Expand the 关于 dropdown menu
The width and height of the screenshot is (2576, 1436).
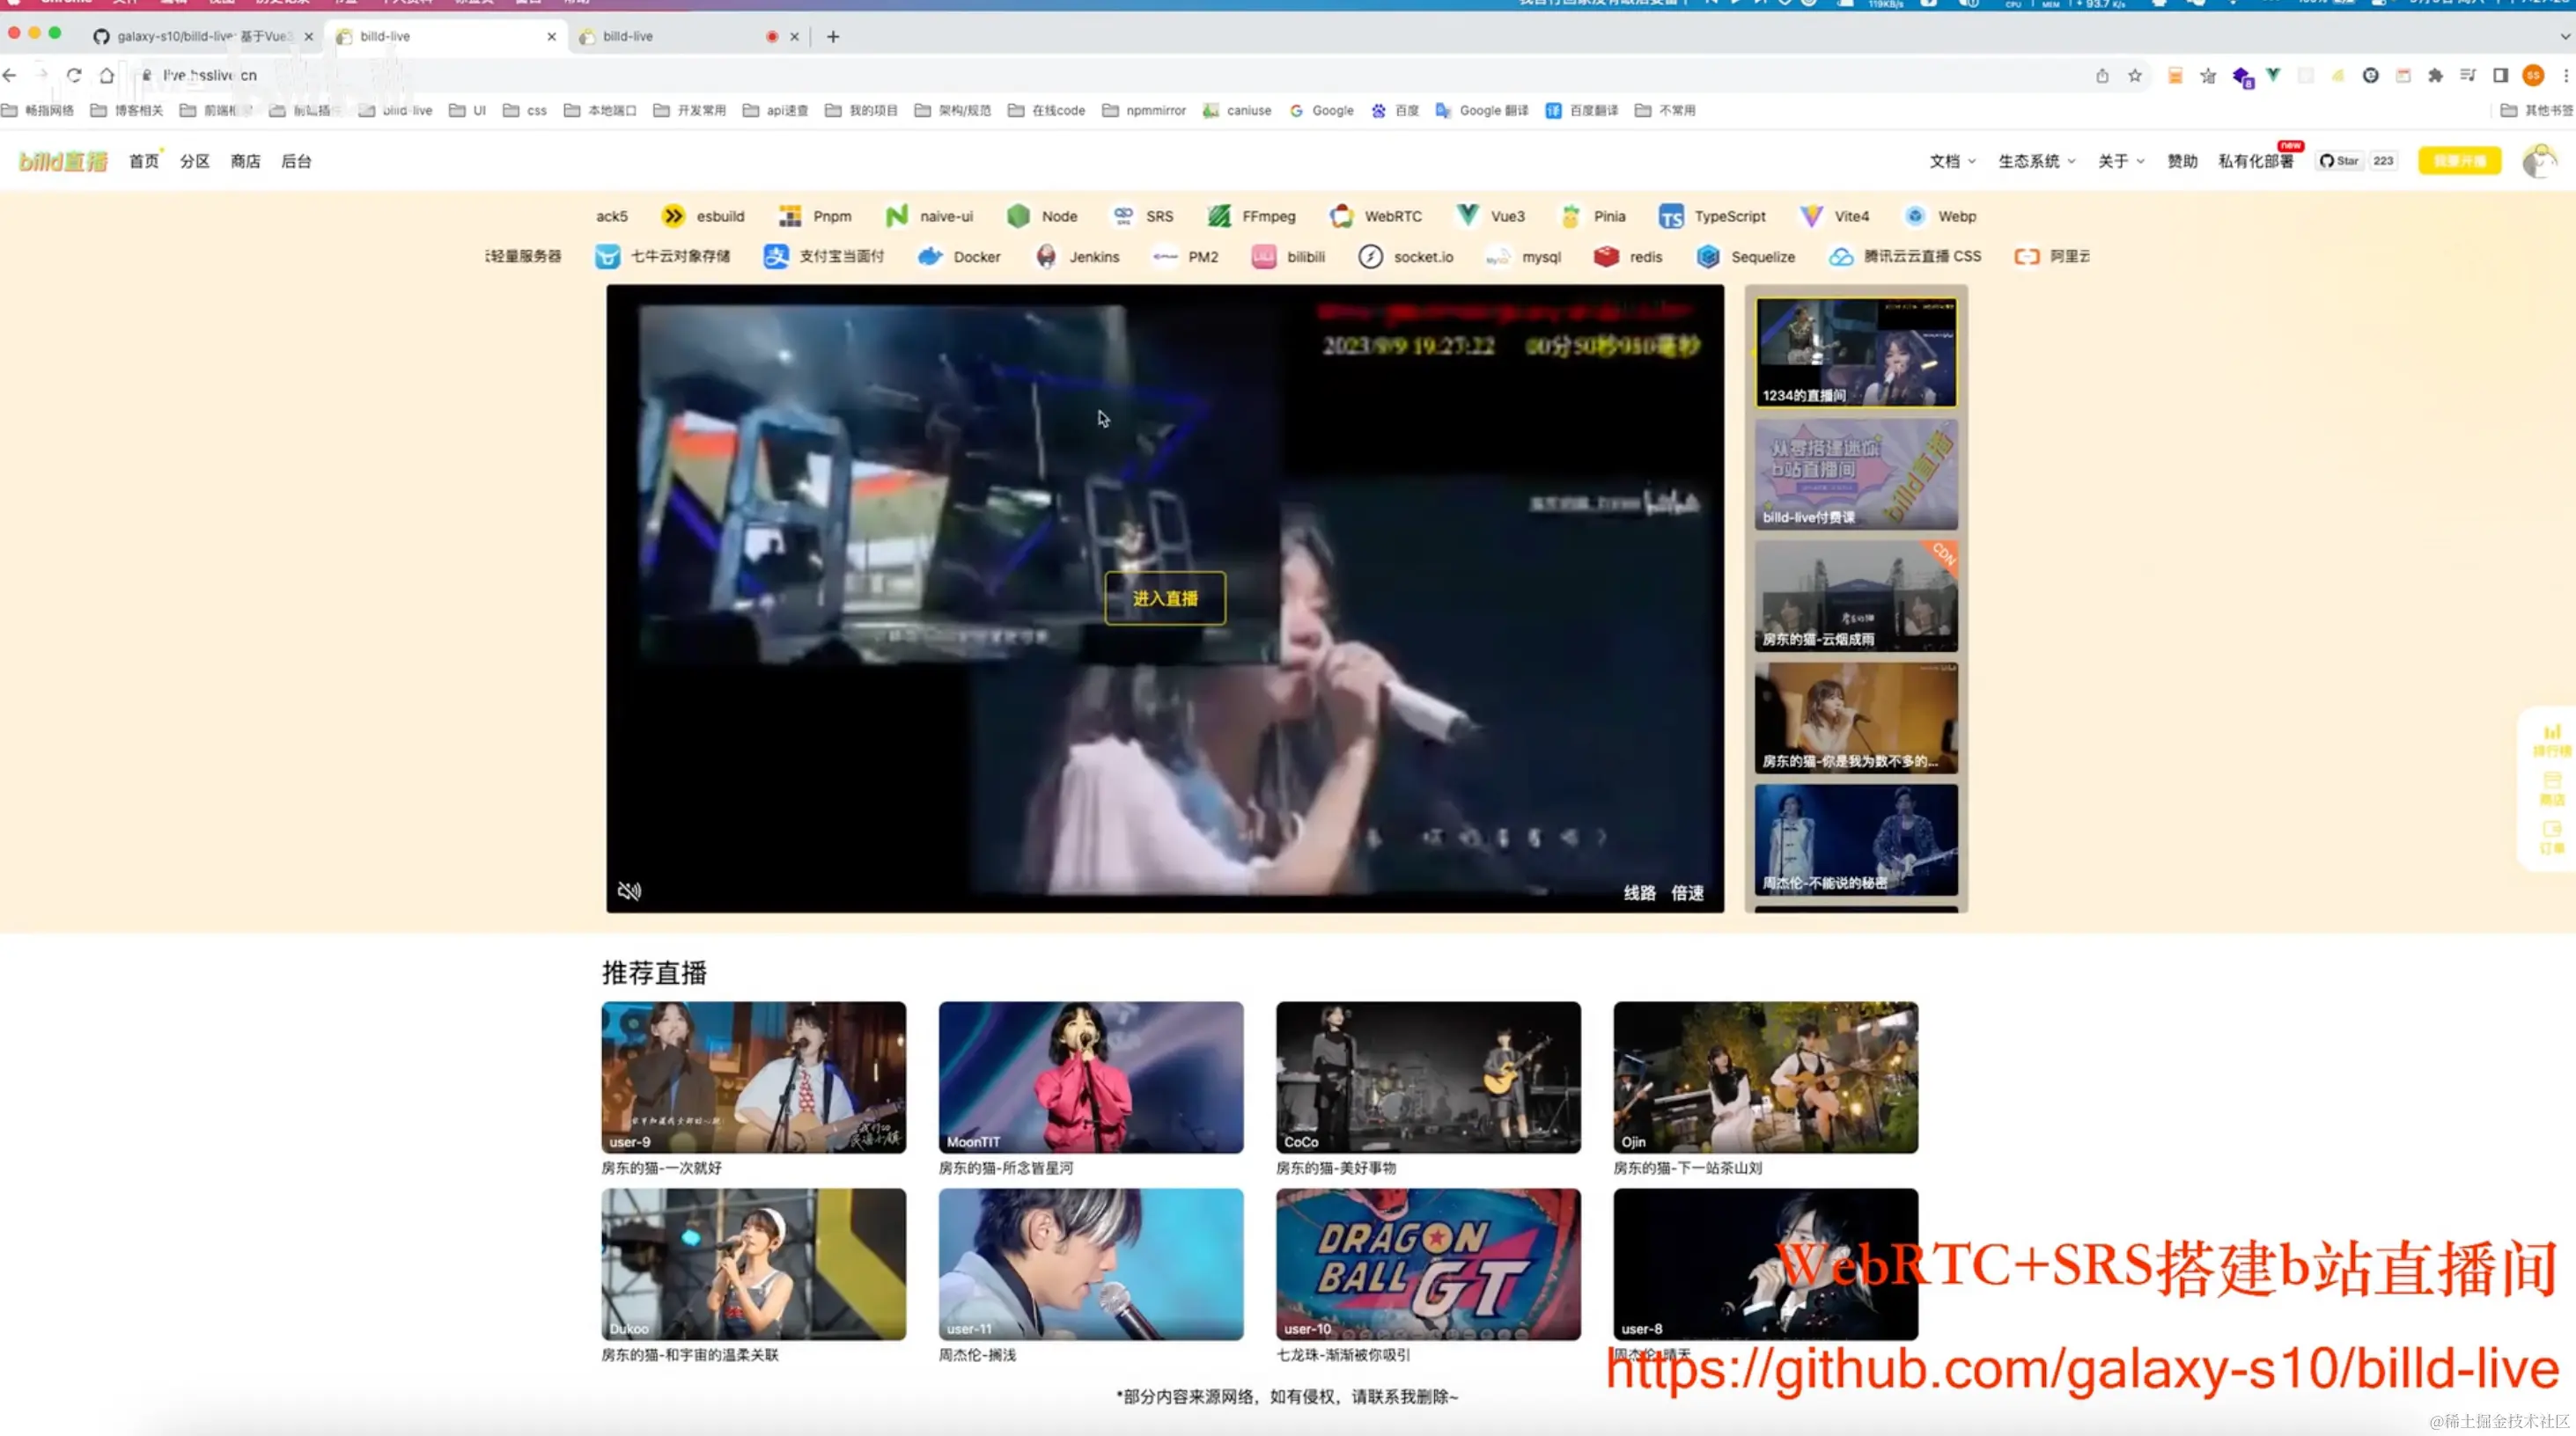point(2120,161)
